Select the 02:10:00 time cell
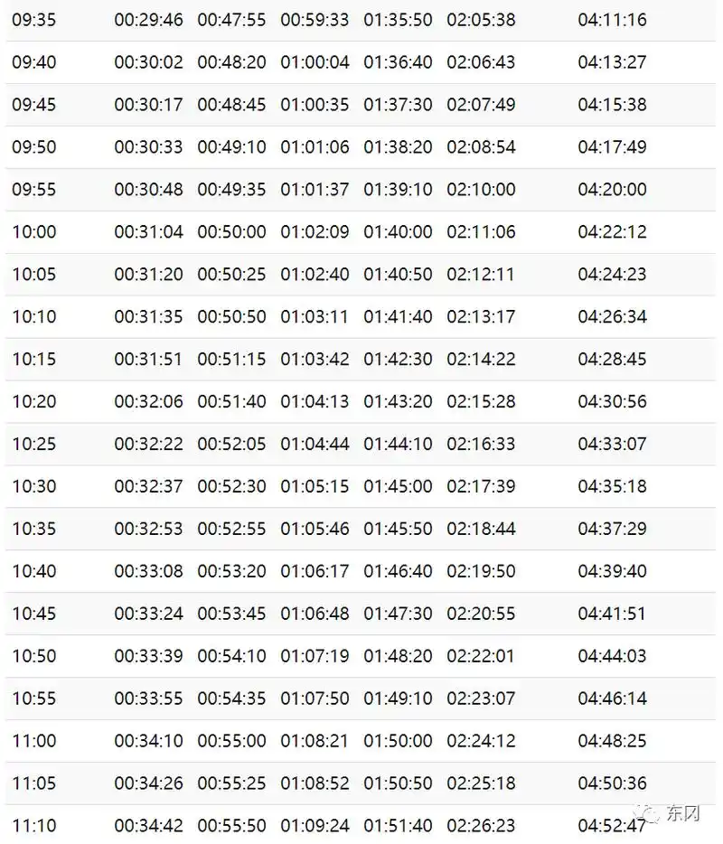723x844 pixels. [481, 190]
